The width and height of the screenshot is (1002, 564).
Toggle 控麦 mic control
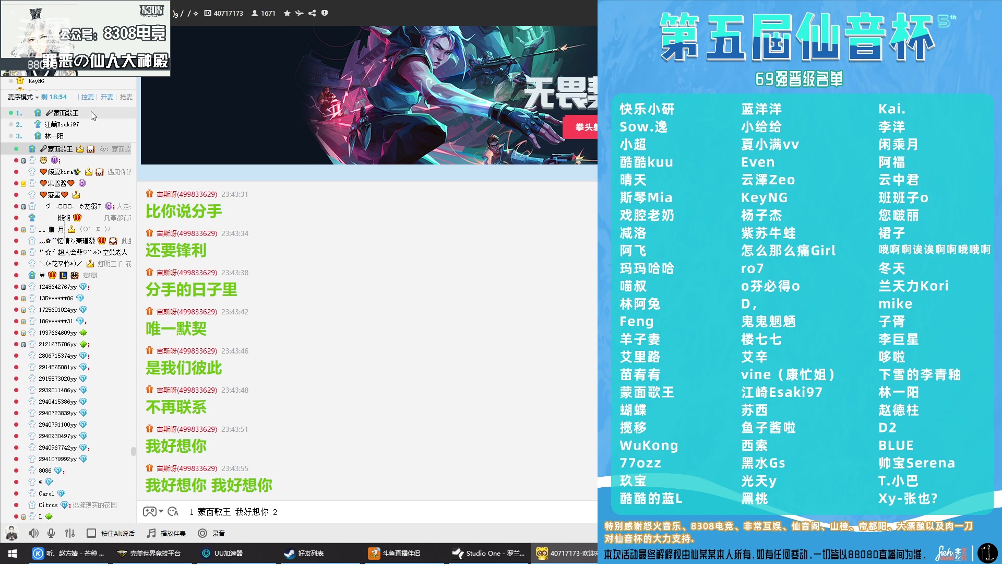(87, 97)
